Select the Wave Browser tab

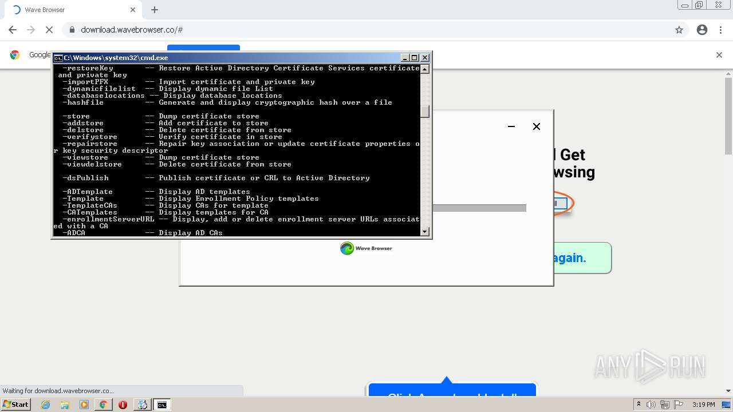(73, 10)
